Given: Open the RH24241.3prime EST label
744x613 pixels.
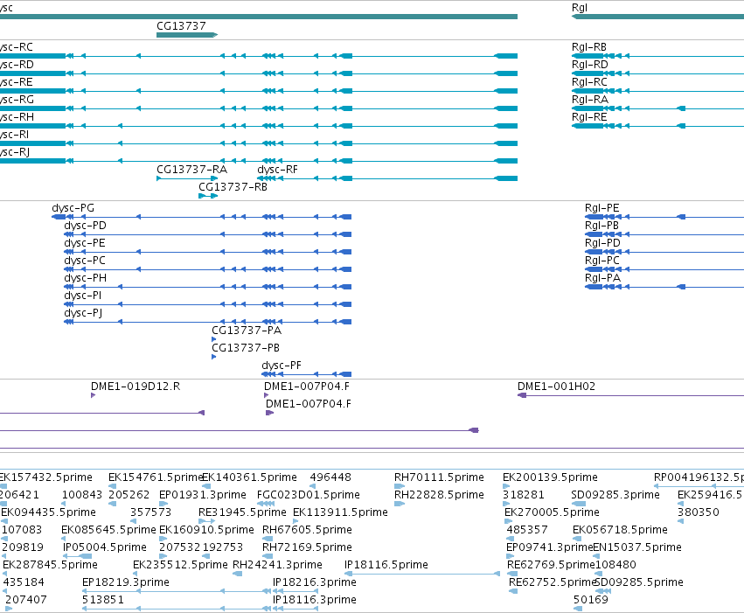Looking at the screenshot, I should (277, 565).
